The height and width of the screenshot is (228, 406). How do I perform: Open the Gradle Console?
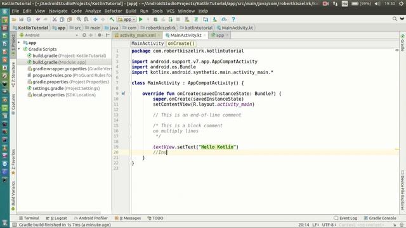coord(380,218)
